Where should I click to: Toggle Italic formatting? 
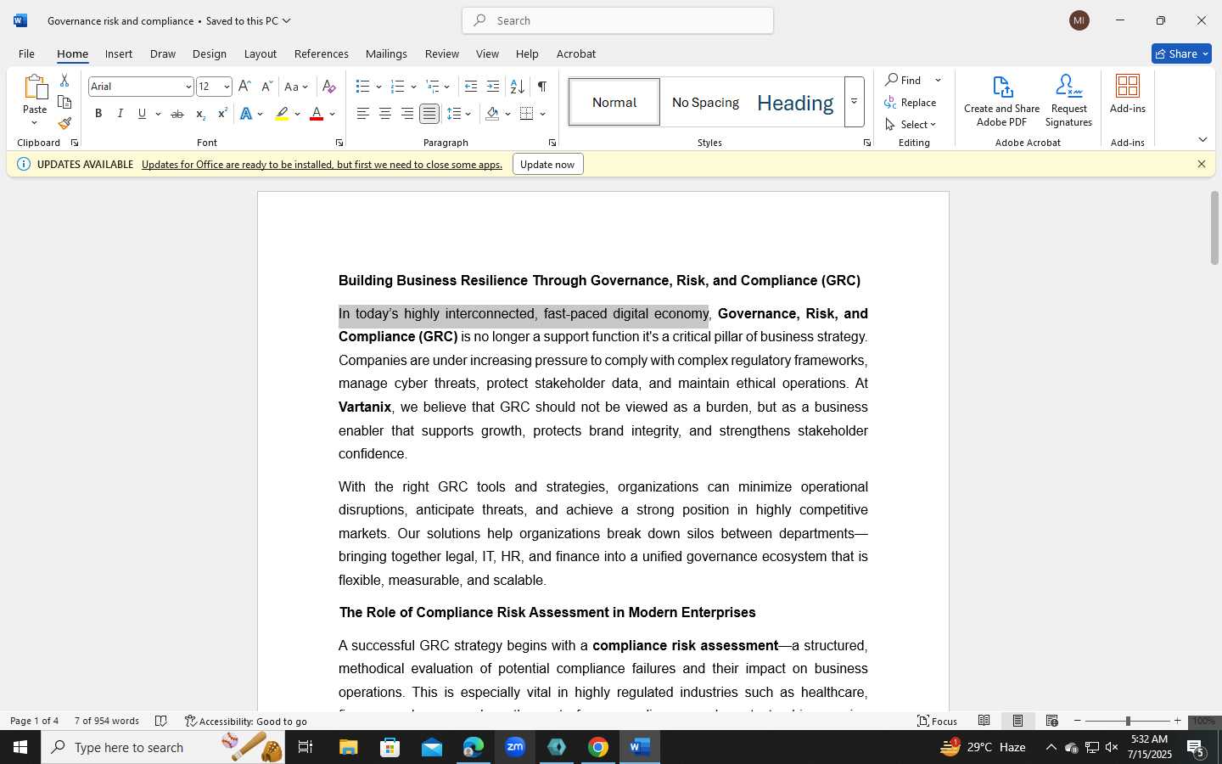point(121,114)
